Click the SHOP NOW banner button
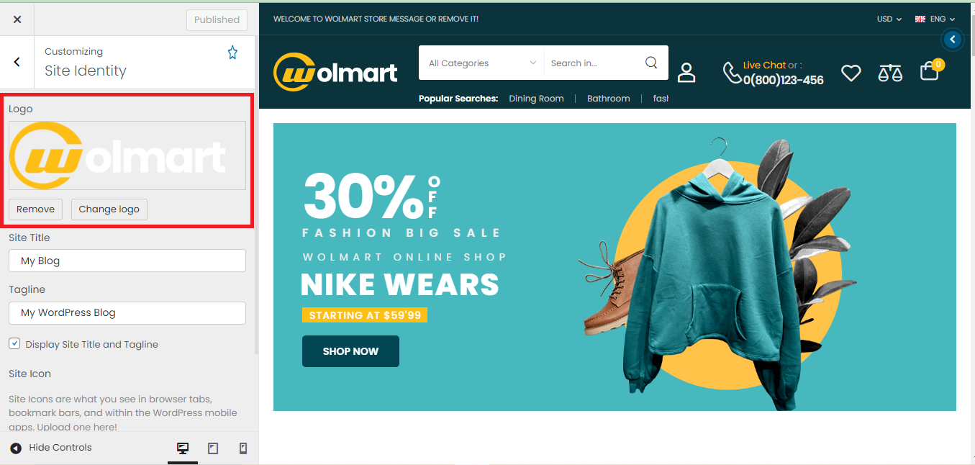 pyautogui.click(x=350, y=351)
